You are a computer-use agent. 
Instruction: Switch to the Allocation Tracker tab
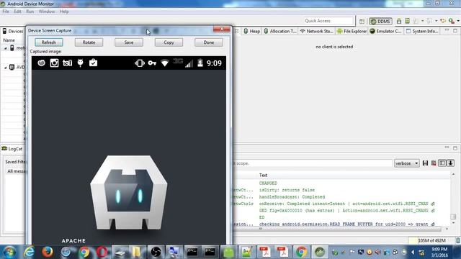click(x=280, y=31)
